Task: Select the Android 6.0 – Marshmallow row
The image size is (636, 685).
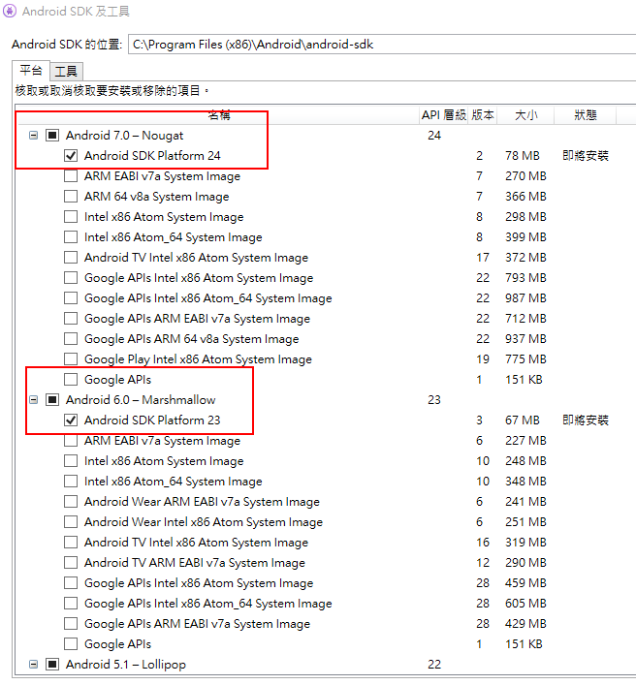Action: (x=326, y=400)
